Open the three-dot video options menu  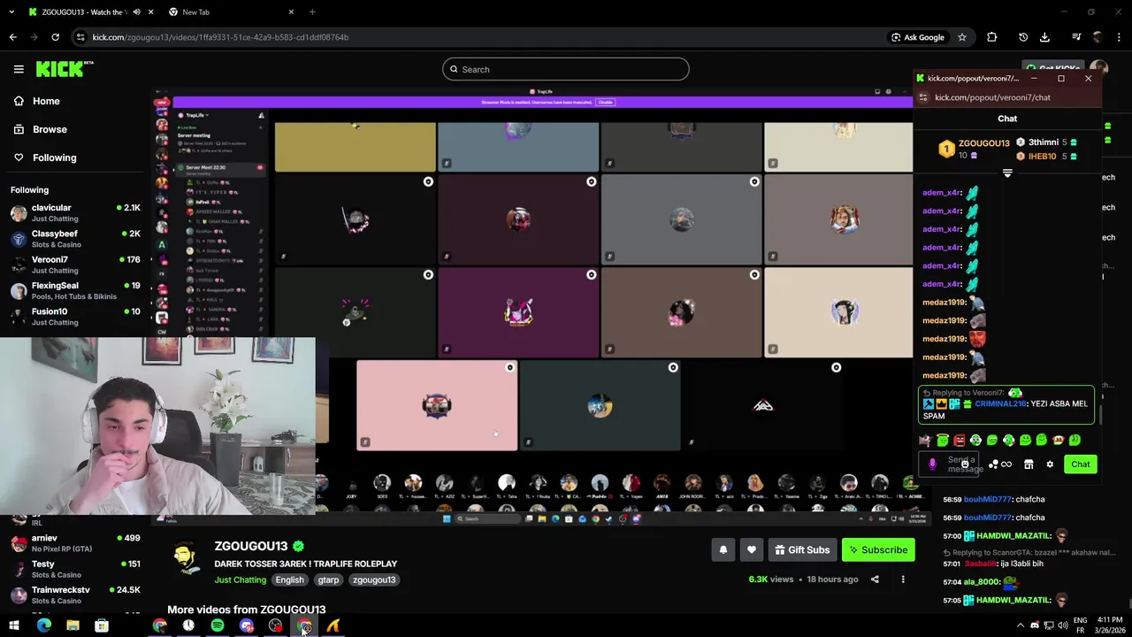[x=903, y=579]
